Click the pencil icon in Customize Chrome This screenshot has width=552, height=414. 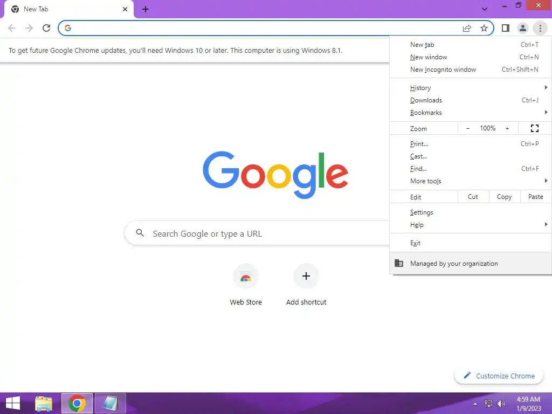pyautogui.click(x=467, y=375)
